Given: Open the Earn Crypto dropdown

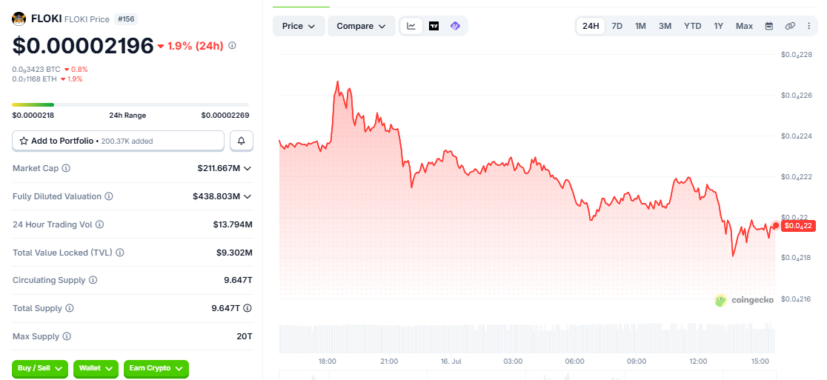Looking at the screenshot, I should [156, 368].
